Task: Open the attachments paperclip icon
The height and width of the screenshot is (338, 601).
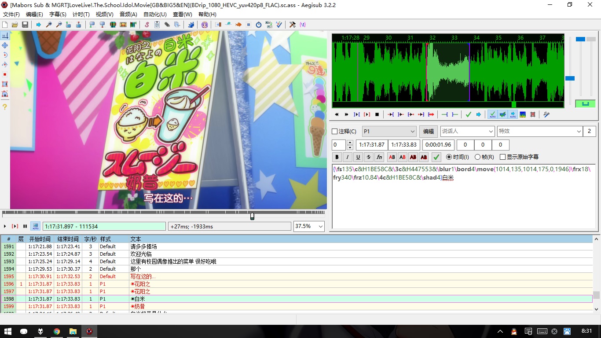Action: tap(167, 25)
